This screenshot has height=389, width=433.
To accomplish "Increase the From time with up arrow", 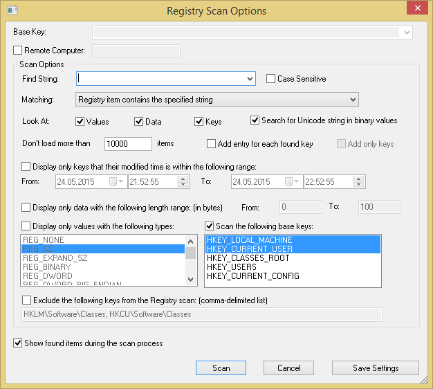I will point(183,179).
